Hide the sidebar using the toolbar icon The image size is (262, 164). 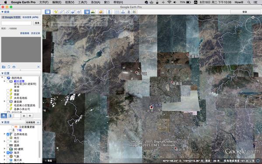click(x=48, y=12)
